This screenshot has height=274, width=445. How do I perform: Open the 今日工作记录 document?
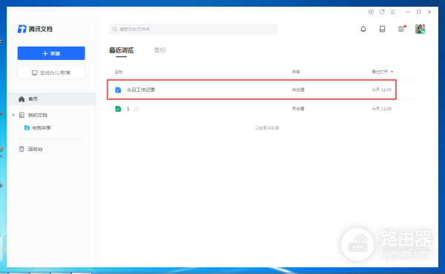tap(141, 90)
